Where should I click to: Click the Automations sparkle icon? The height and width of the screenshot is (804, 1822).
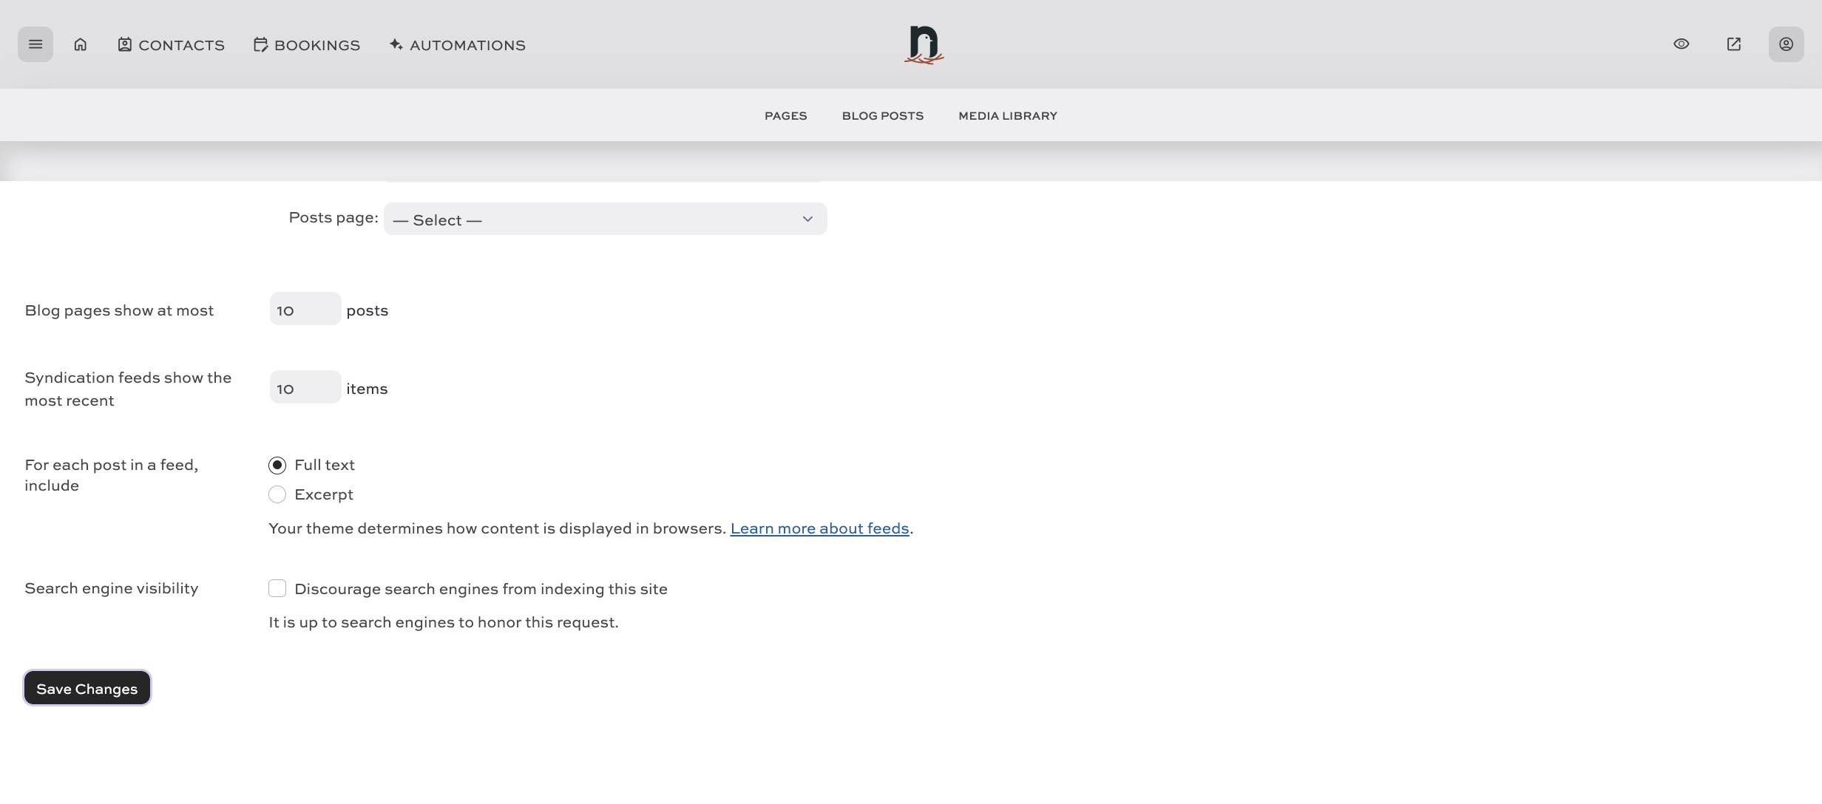pyautogui.click(x=396, y=44)
